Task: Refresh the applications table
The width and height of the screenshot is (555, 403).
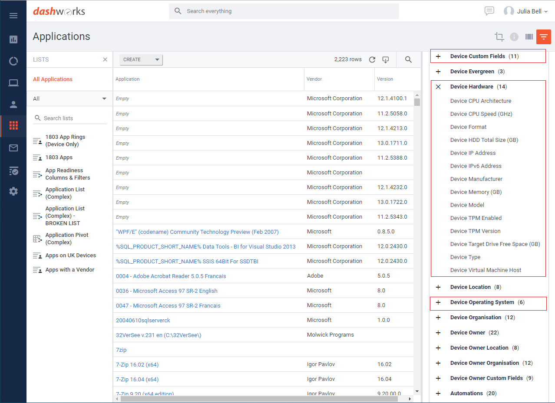Action: [372, 60]
